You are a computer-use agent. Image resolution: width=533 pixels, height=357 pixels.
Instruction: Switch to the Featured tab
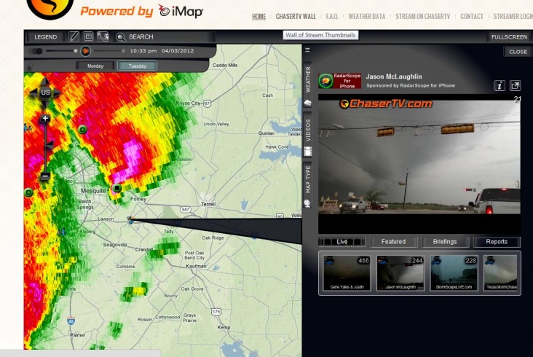394,242
